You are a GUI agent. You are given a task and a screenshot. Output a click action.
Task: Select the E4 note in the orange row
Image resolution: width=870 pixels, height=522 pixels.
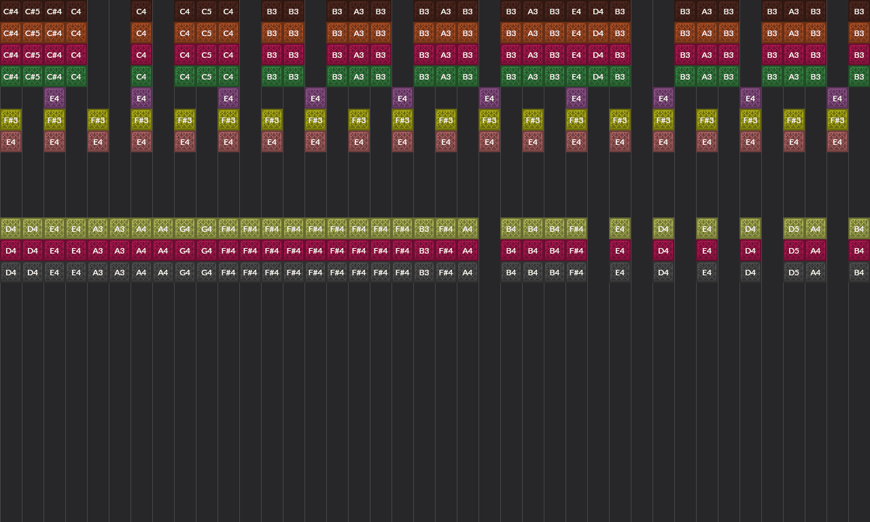pos(576,33)
